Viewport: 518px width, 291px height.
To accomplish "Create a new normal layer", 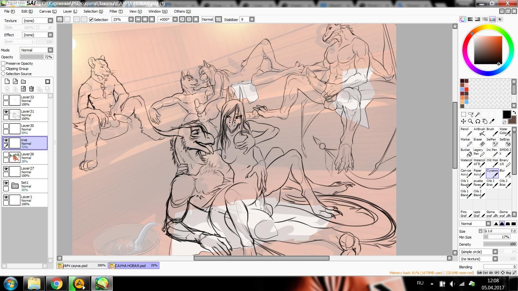I will point(7,82).
